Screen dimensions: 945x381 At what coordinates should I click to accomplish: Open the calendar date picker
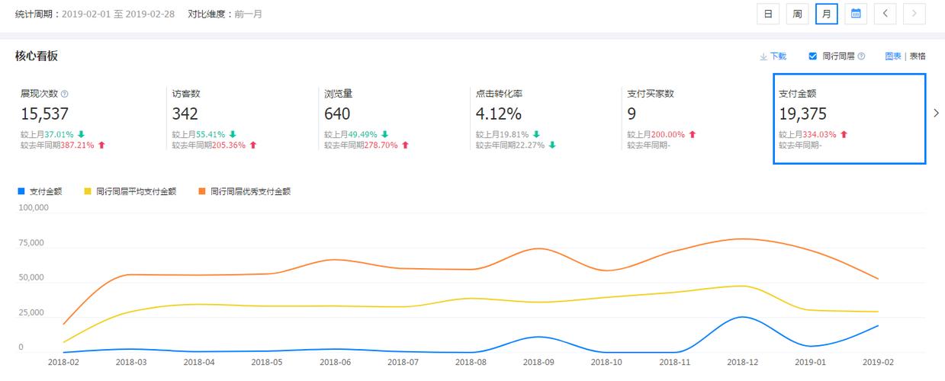point(856,14)
